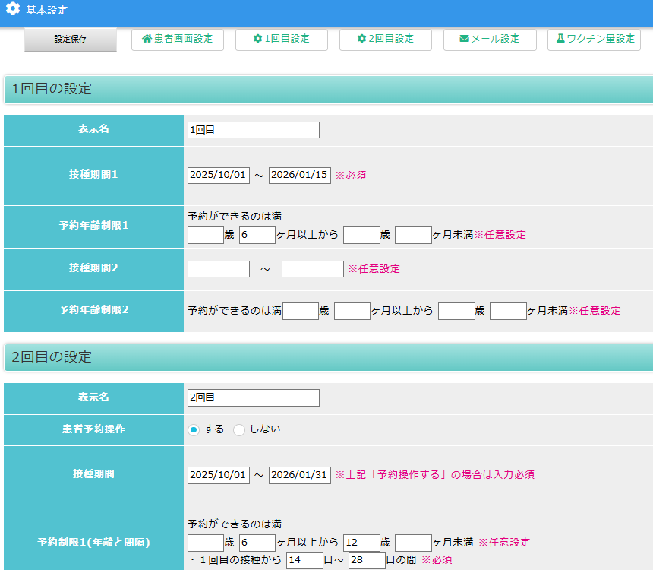Screen dimensions: 653x570
Task: Click 予約年齢制限2 upper months field
Action: pyautogui.click(x=508, y=311)
